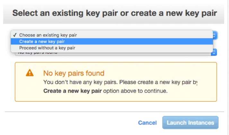
Task: Click the down arrow on the lower dropdown stepper
Action: click(214, 53)
